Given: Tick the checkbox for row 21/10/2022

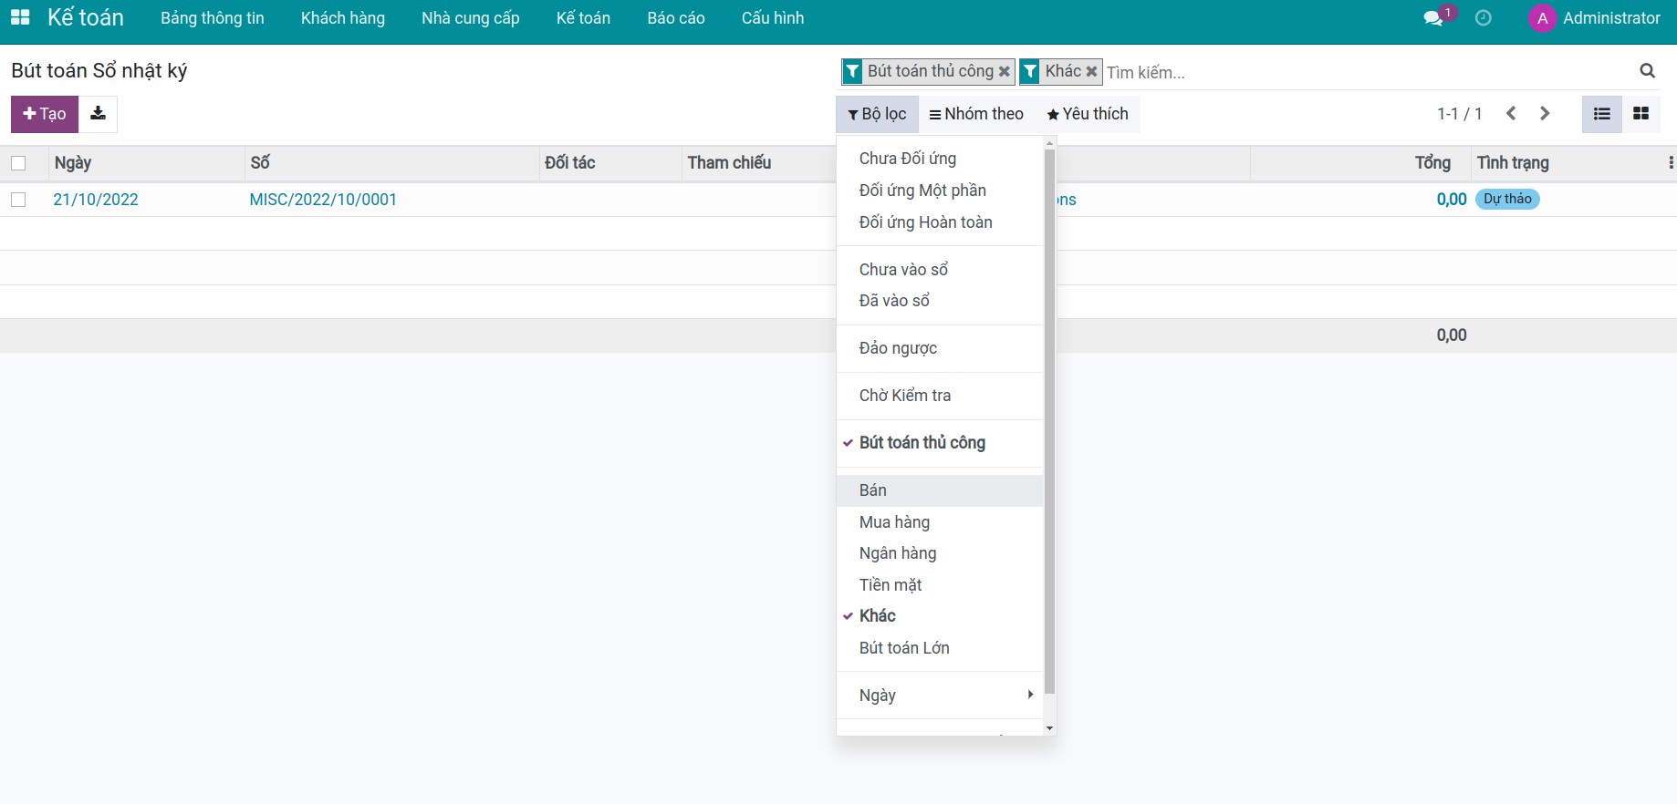Looking at the screenshot, I should click(18, 200).
